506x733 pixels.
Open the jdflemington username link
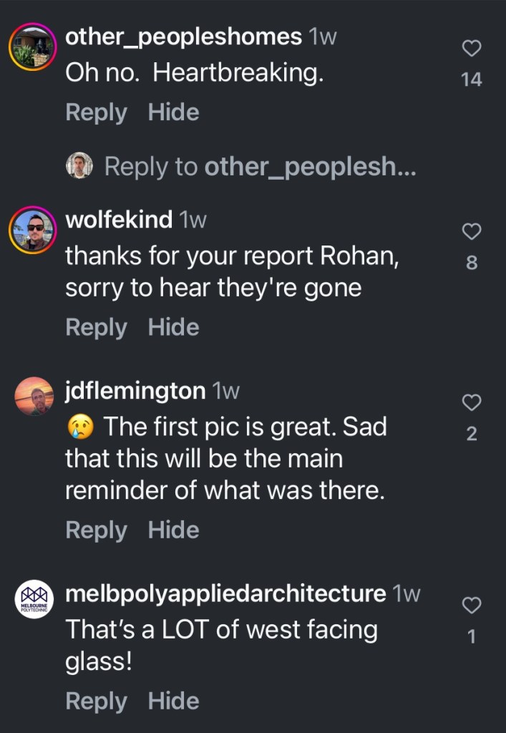[135, 391]
